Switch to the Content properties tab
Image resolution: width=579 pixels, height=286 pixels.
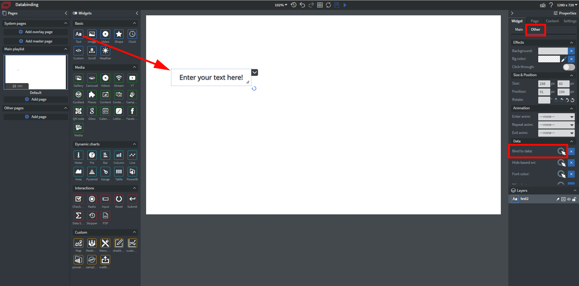tap(552, 21)
